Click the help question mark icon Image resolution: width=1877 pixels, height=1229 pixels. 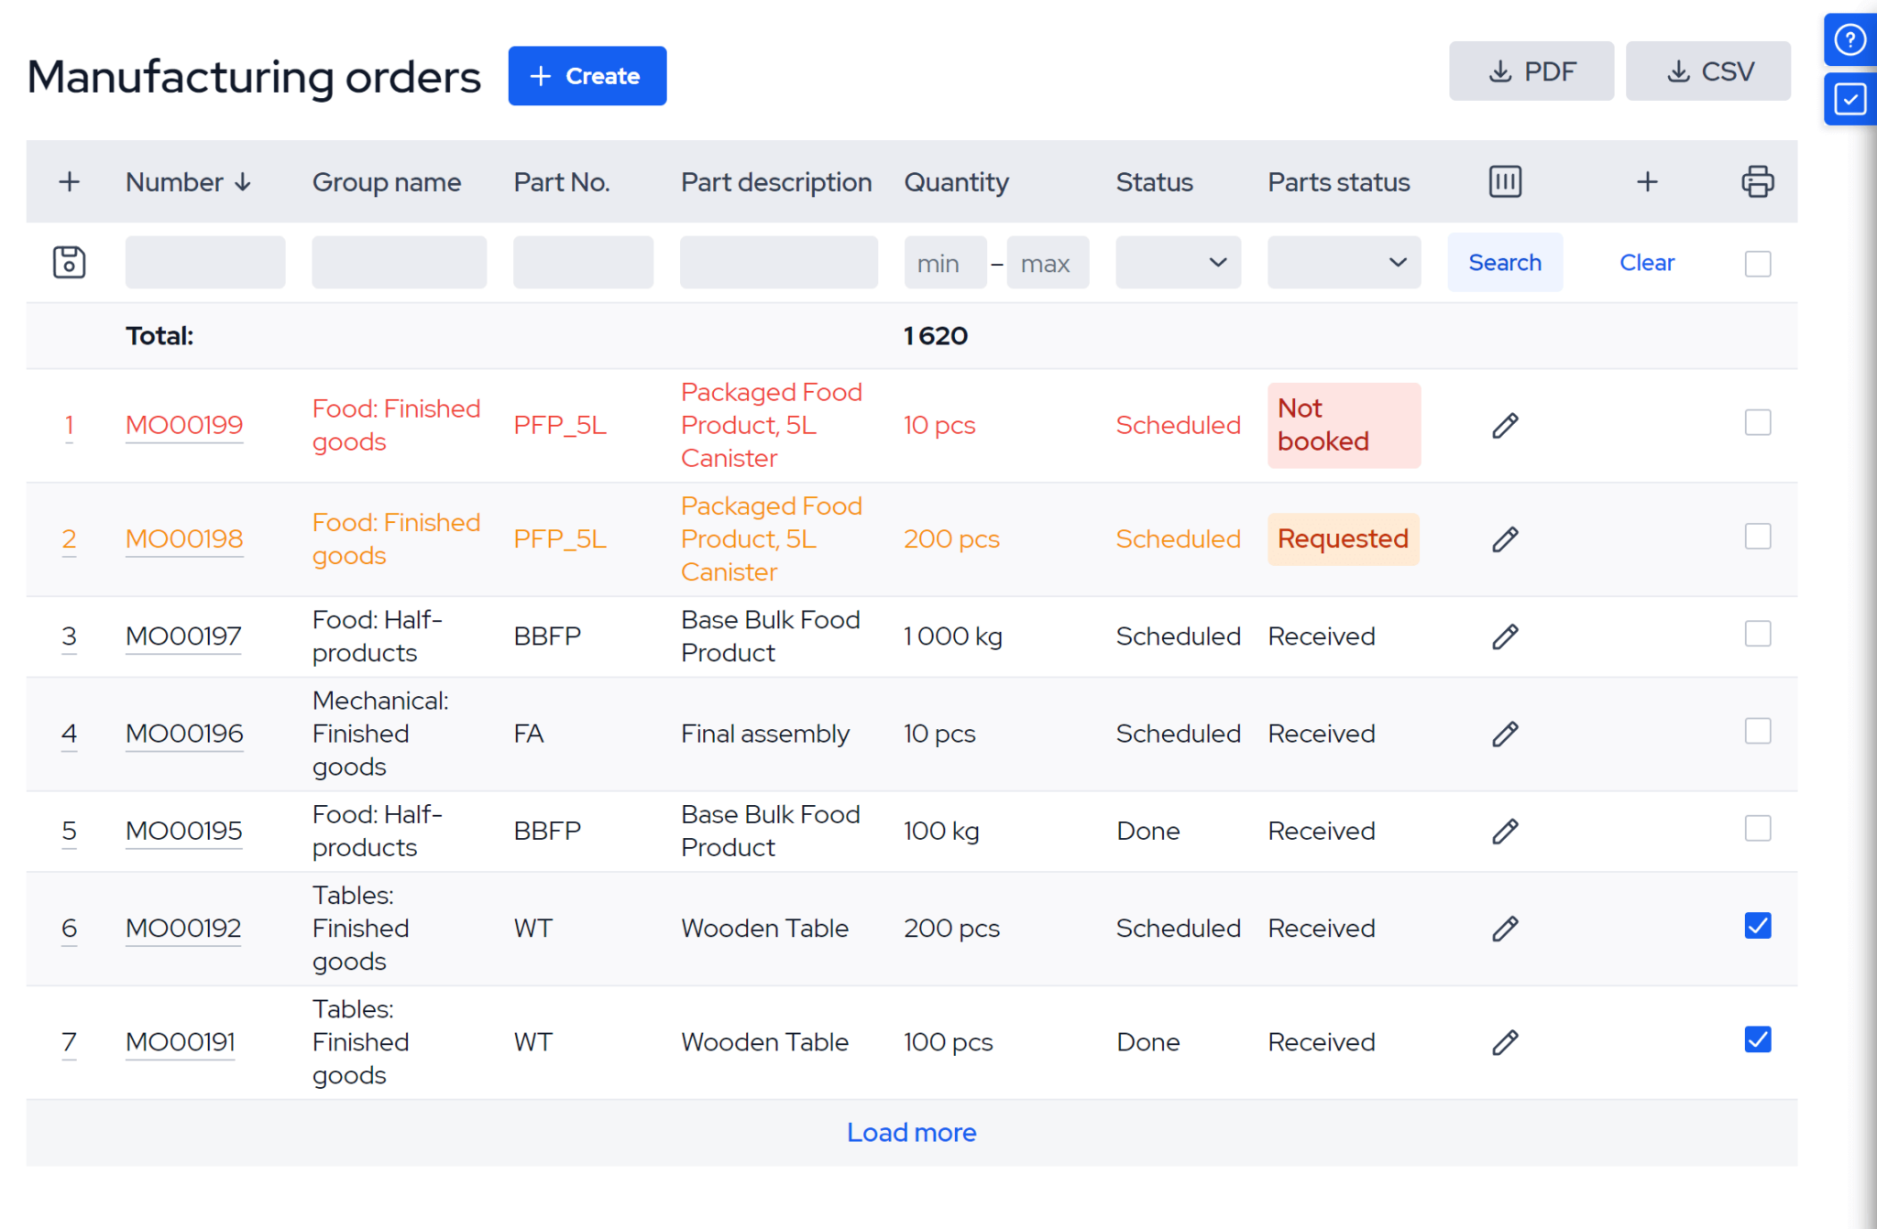coord(1850,39)
